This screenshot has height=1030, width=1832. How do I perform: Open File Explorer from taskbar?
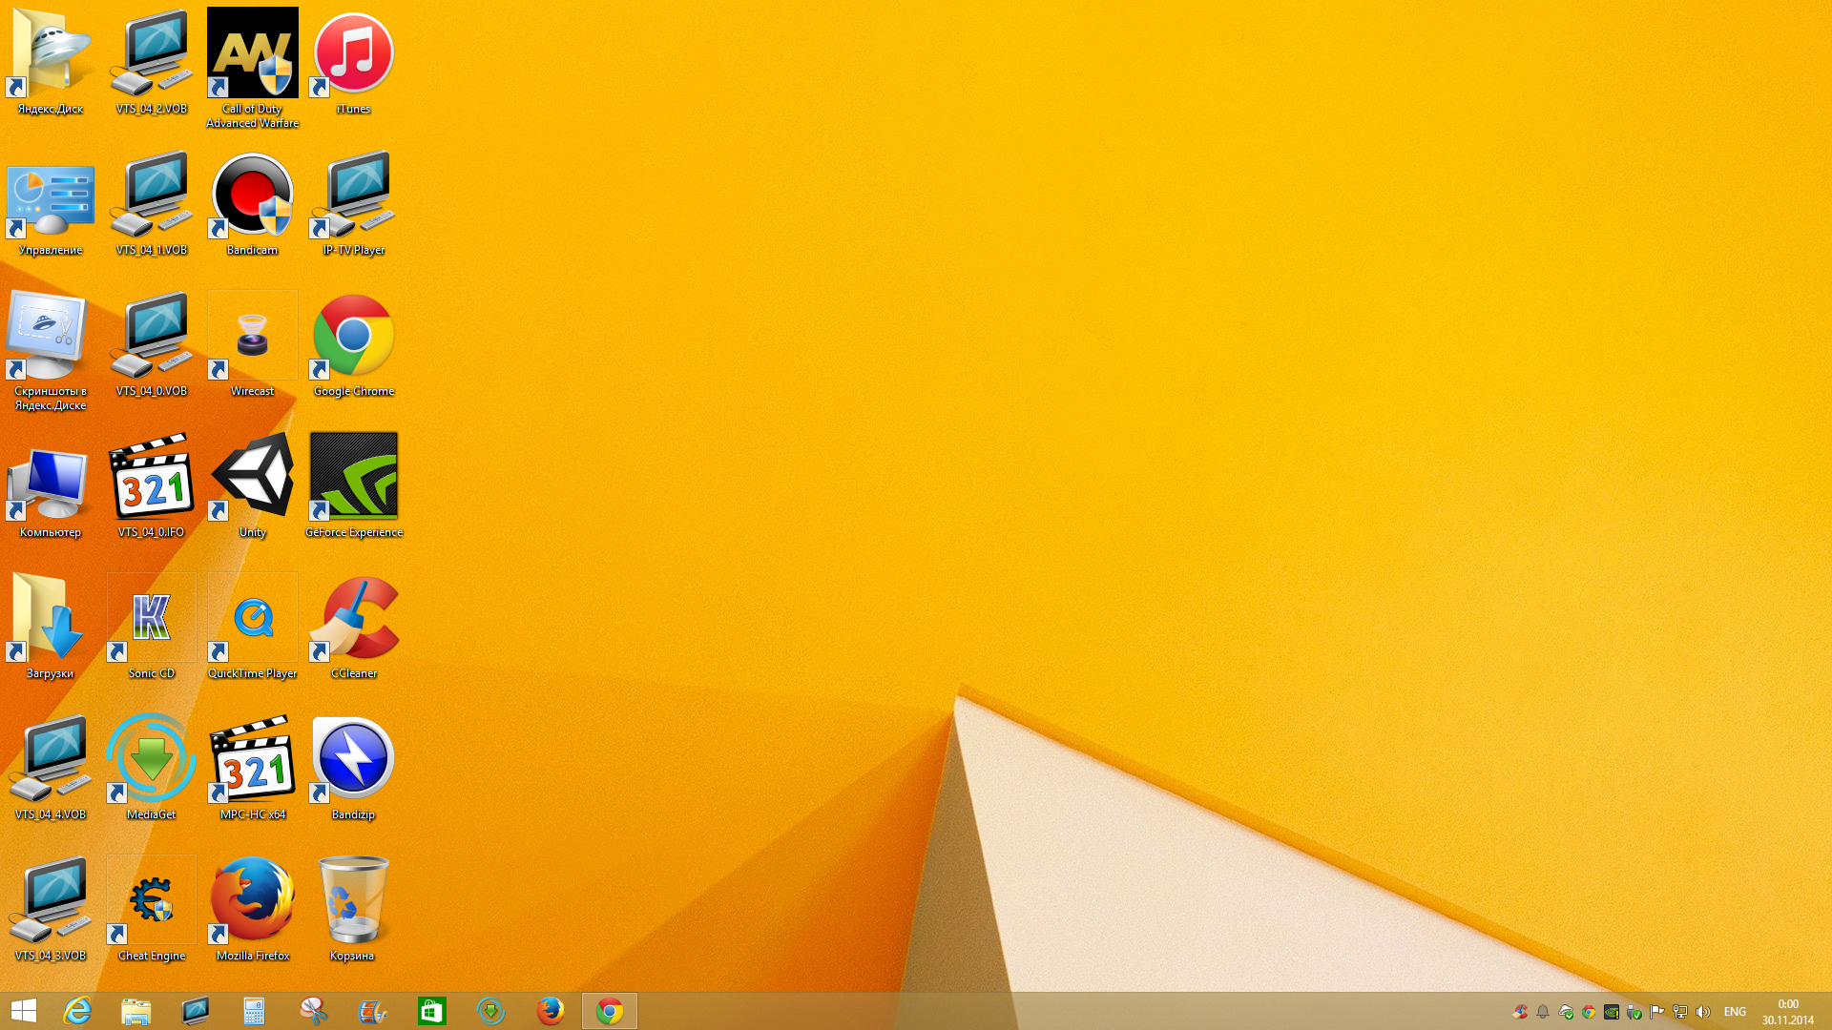click(x=135, y=1011)
